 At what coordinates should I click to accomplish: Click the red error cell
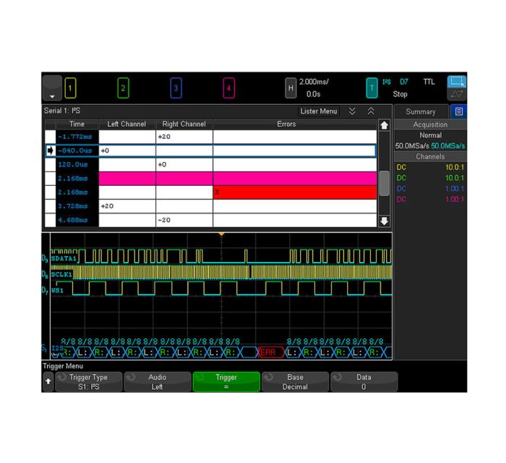click(295, 192)
